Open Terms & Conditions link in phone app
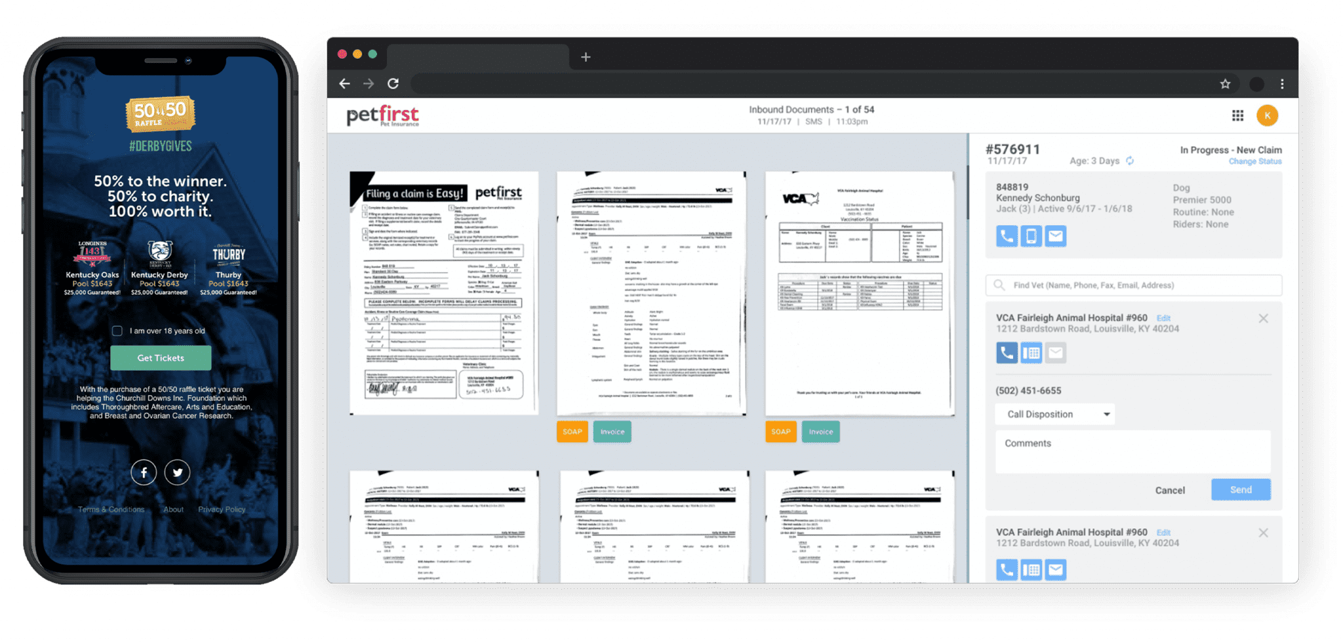Viewport: 1343px width, 644px height. pos(111,509)
